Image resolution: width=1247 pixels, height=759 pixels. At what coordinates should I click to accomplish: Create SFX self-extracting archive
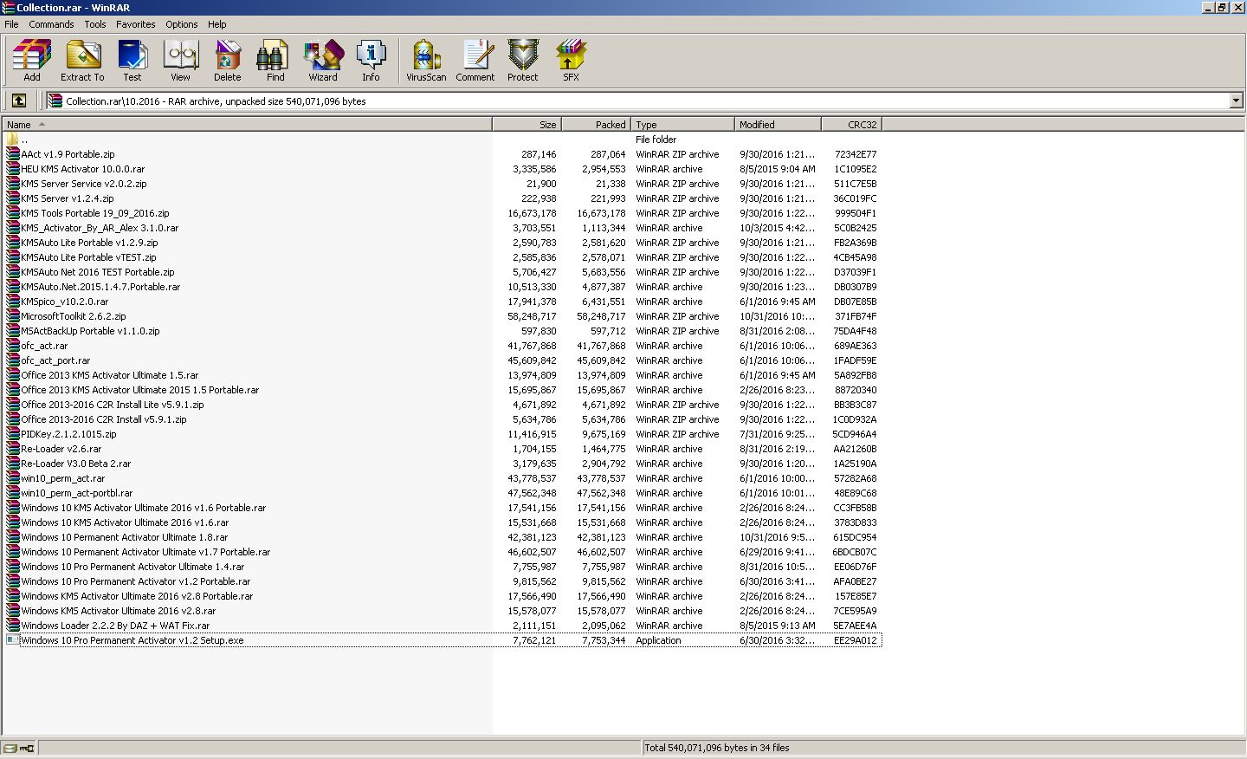571,60
